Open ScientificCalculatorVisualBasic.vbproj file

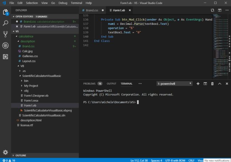48,110
